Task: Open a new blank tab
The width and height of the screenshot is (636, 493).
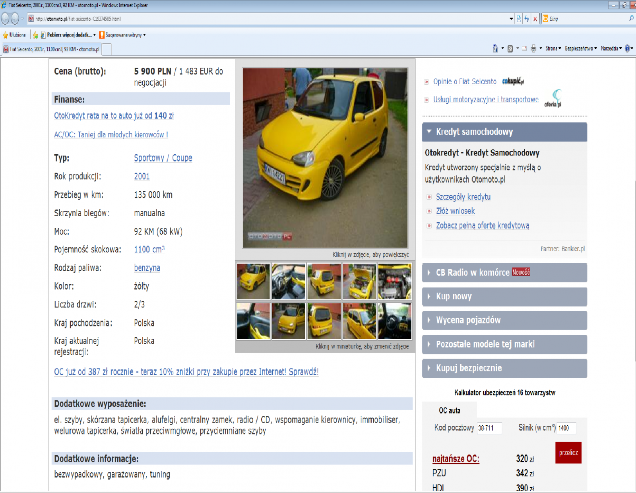Action: click(x=107, y=49)
